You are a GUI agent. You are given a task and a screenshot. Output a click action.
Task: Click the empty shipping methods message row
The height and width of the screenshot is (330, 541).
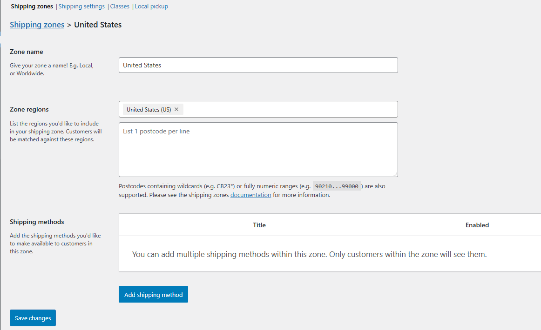point(309,254)
